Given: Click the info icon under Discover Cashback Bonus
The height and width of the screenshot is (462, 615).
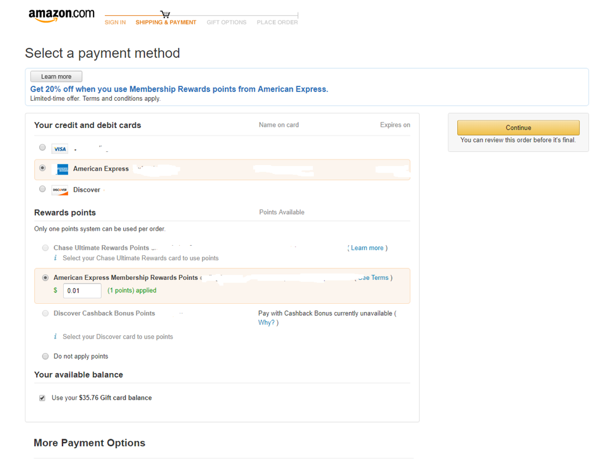Looking at the screenshot, I should point(56,337).
